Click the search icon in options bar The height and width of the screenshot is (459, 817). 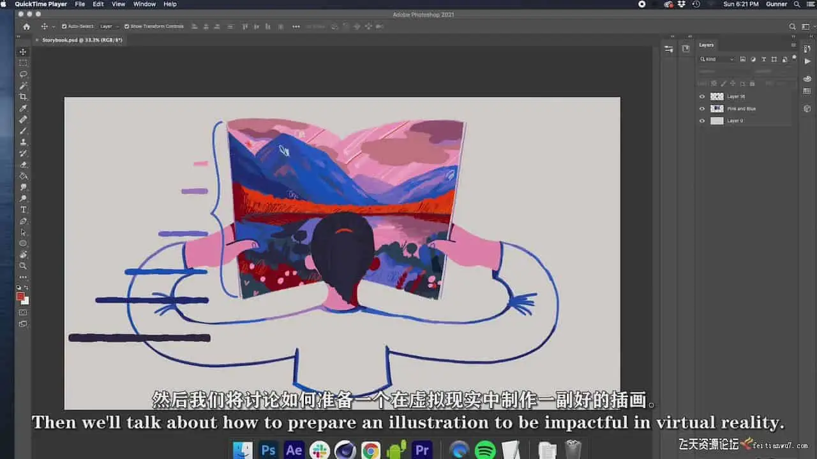coord(793,27)
